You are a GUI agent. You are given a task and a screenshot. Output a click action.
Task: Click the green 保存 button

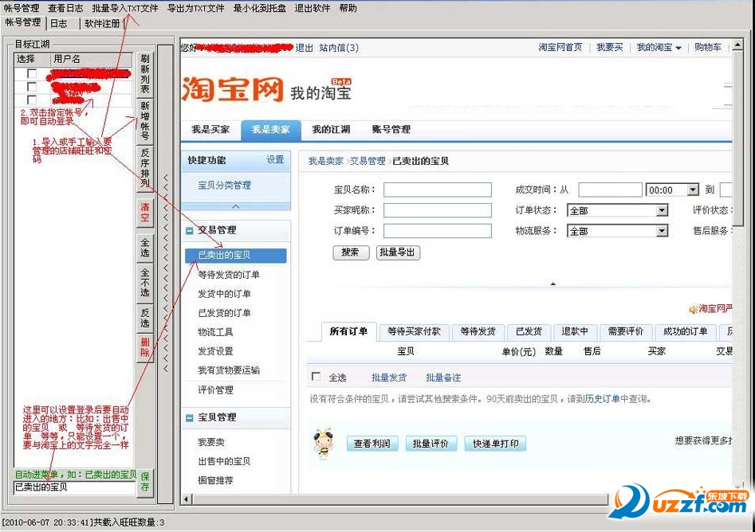pyautogui.click(x=145, y=482)
